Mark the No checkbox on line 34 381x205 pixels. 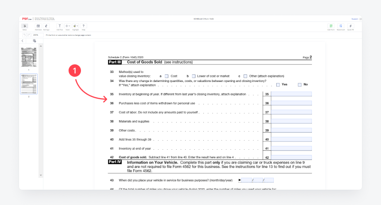click(300, 84)
